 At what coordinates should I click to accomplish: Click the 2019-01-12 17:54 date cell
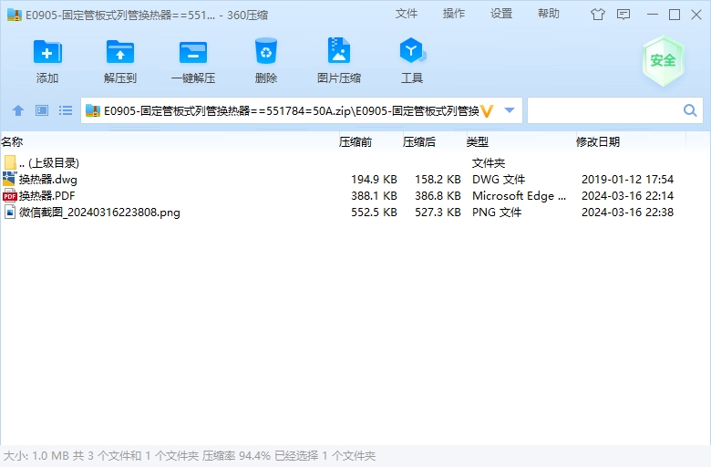click(x=627, y=180)
